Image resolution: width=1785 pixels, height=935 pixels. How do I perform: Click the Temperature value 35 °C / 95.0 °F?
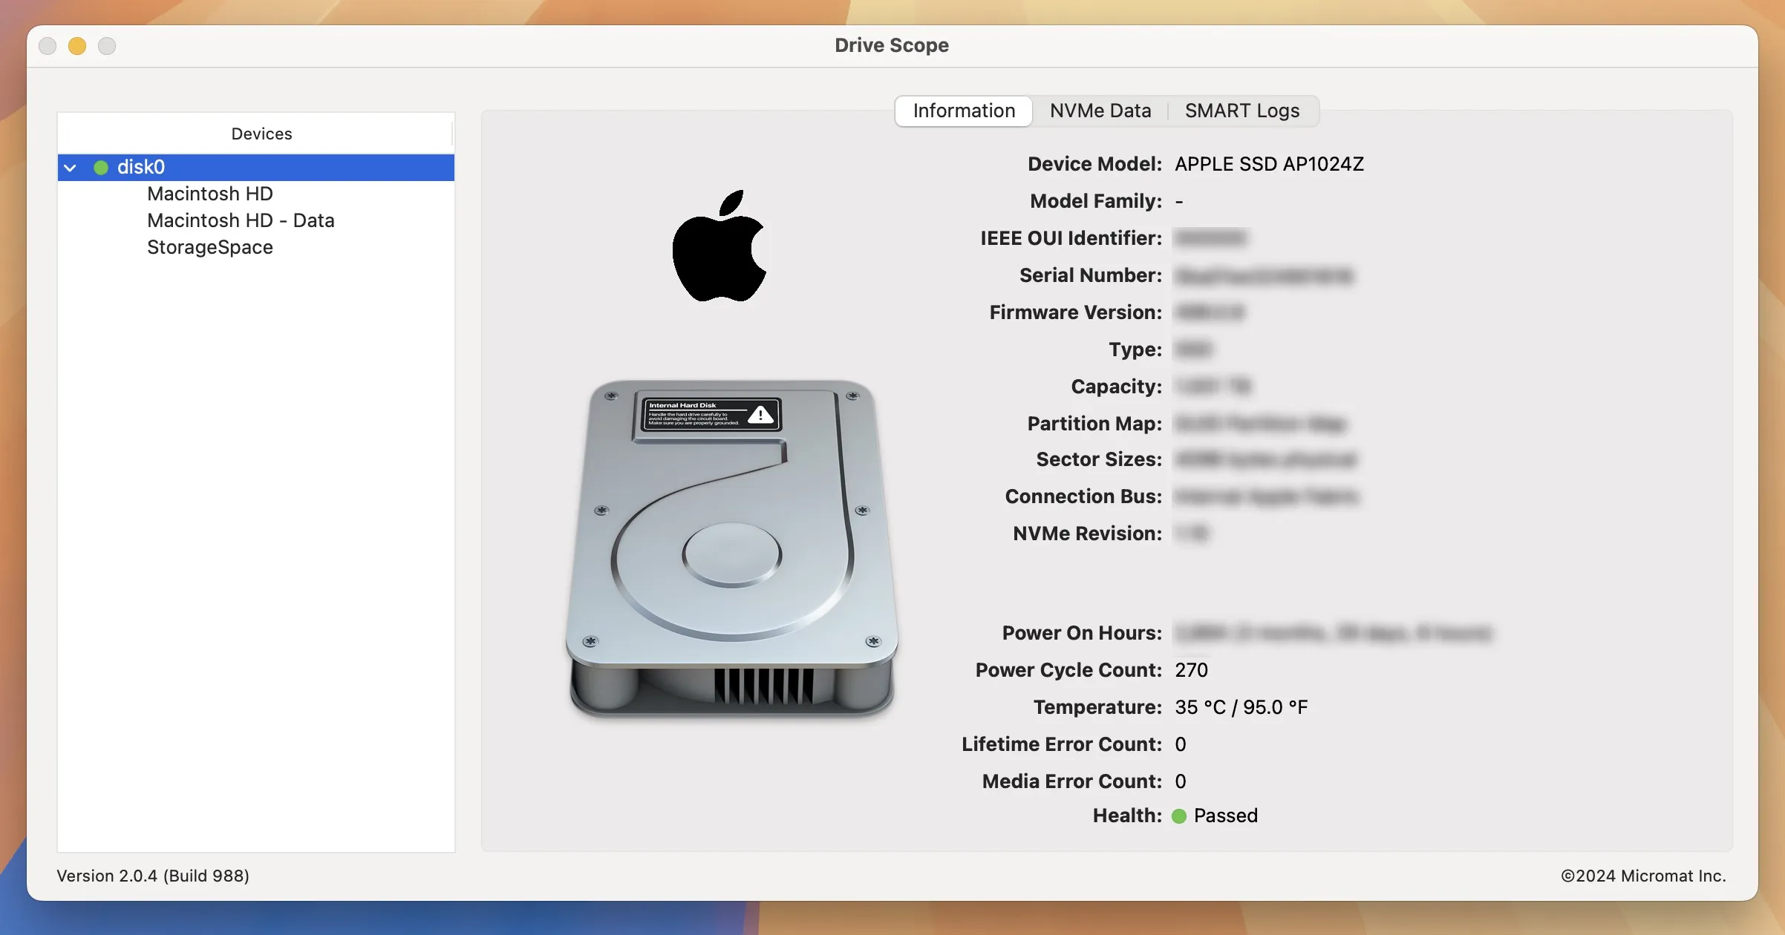(x=1241, y=707)
